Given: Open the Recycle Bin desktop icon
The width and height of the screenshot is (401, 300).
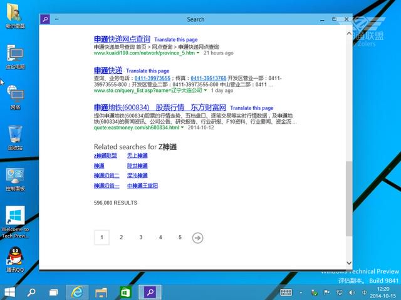Looking at the screenshot, I should pos(15,137).
